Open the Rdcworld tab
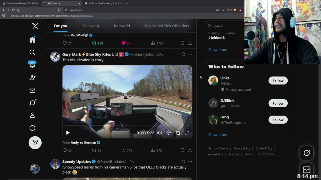Image resolution: width=321 pixels, height=180 pixels. (122, 26)
